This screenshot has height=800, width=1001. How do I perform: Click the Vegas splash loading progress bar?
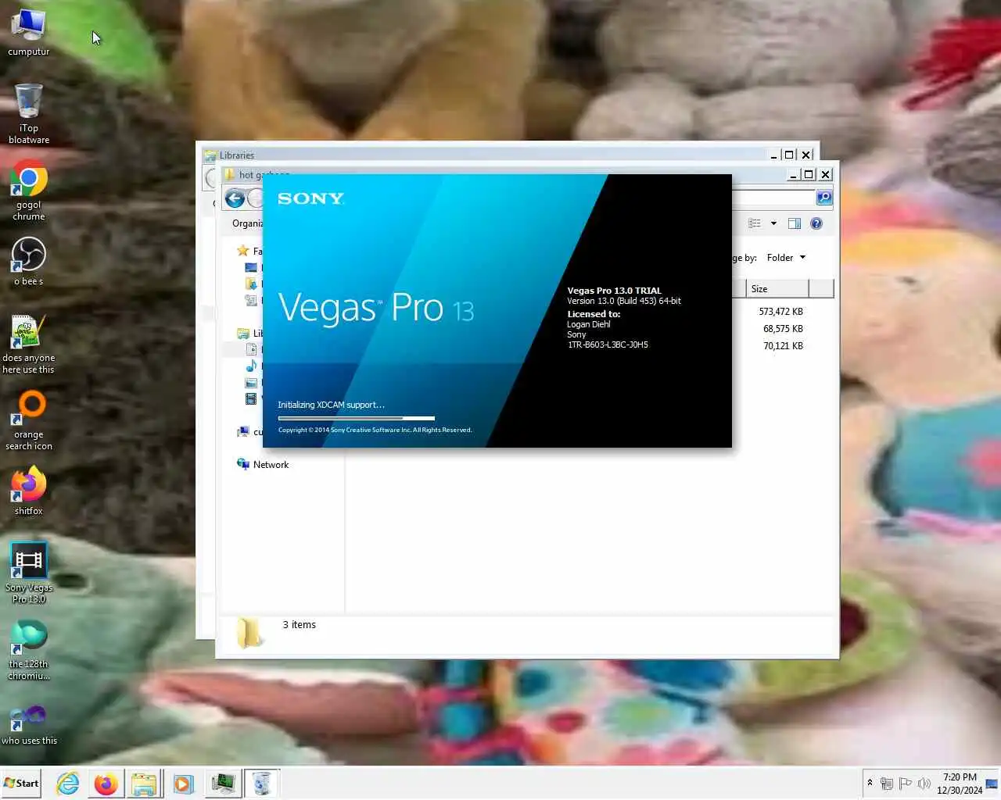point(357,419)
